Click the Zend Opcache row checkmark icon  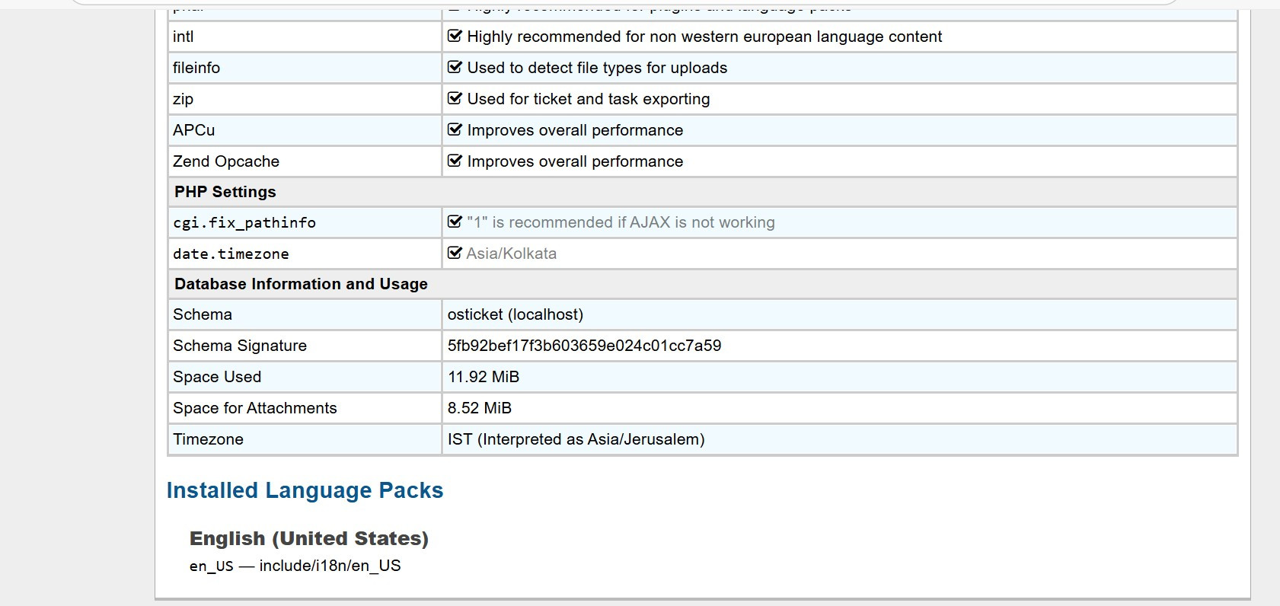pos(455,161)
